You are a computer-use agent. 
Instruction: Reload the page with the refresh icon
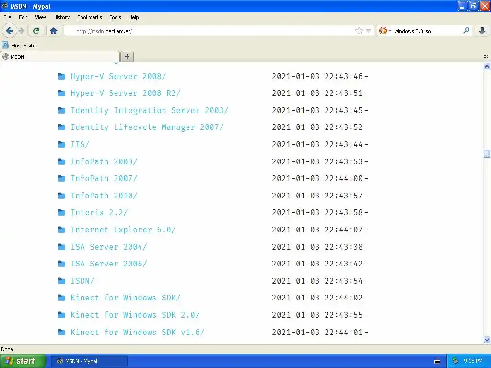(36, 31)
